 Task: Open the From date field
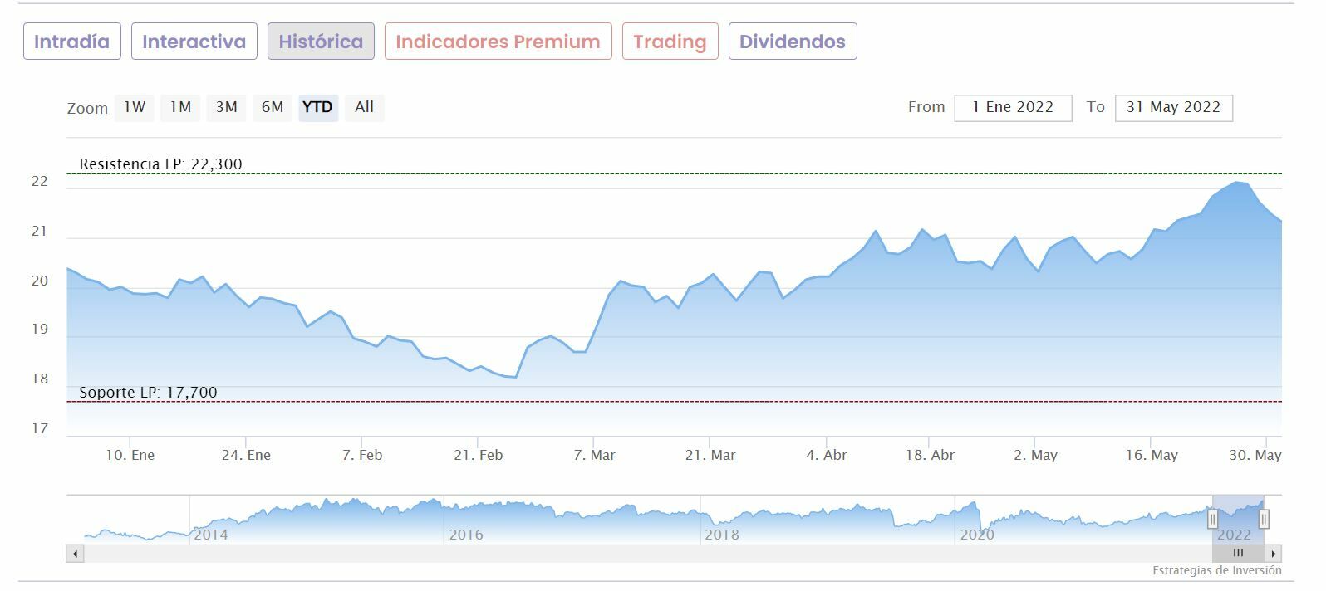pyautogui.click(x=1013, y=108)
